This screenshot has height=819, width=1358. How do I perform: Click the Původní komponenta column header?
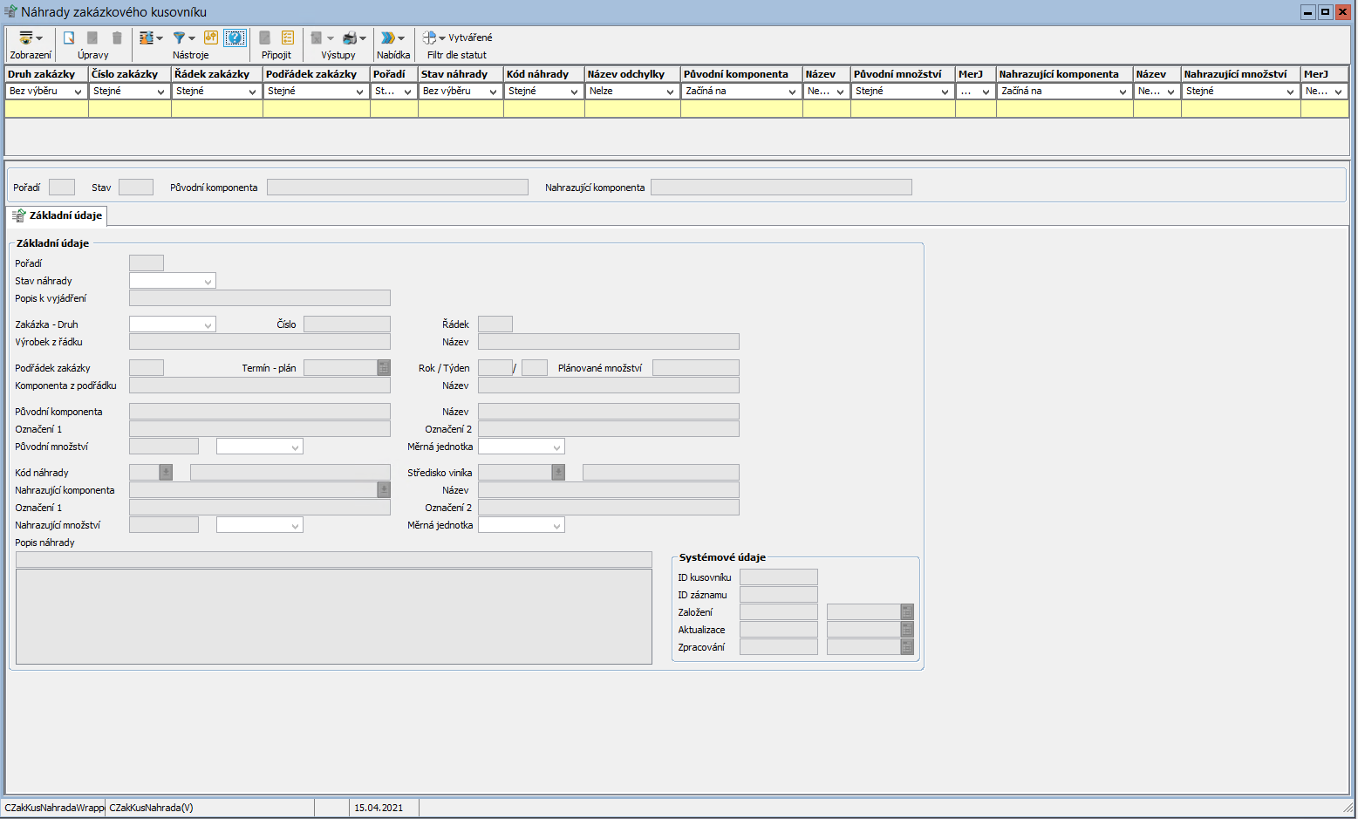pyautogui.click(x=740, y=74)
